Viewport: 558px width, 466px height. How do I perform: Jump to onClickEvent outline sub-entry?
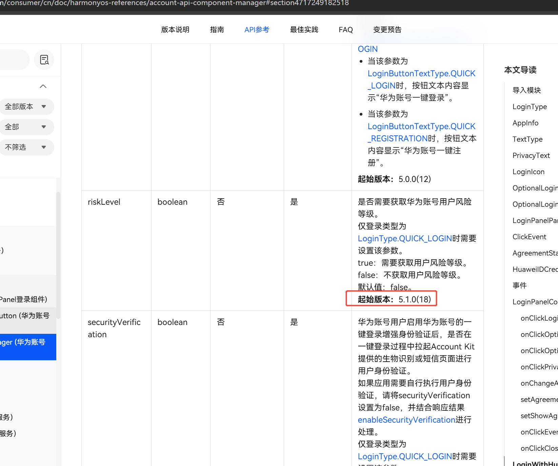539,432
